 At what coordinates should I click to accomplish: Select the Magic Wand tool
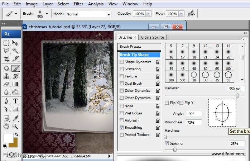coord(15,51)
